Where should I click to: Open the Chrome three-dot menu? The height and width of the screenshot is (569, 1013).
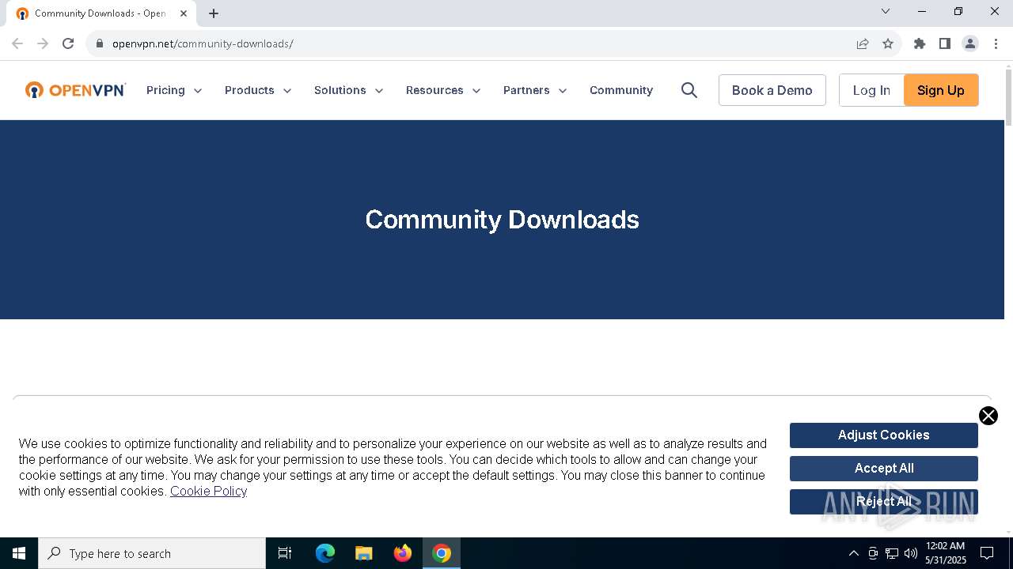point(996,43)
